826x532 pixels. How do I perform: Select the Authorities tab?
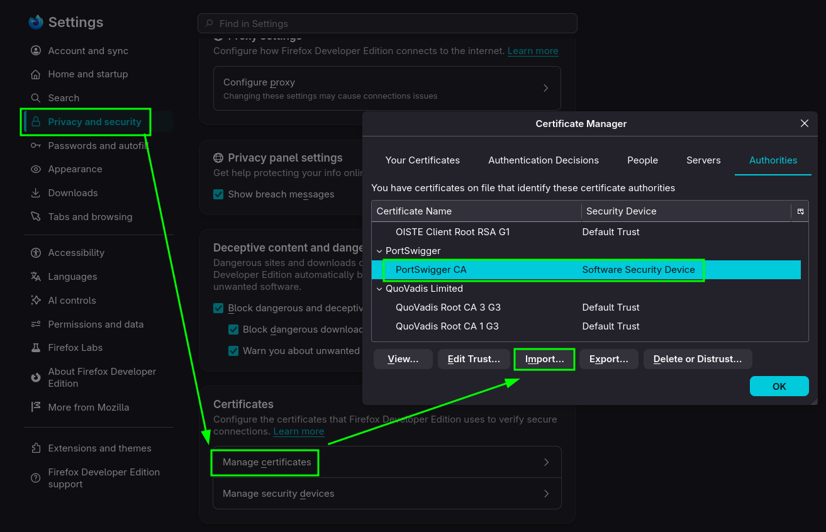tap(773, 160)
